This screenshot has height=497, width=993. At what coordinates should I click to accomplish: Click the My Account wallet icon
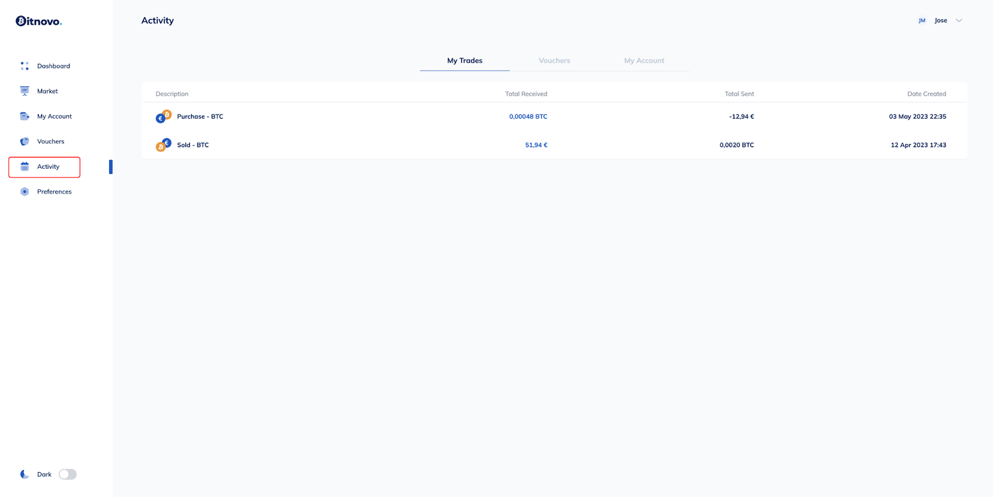click(x=25, y=116)
